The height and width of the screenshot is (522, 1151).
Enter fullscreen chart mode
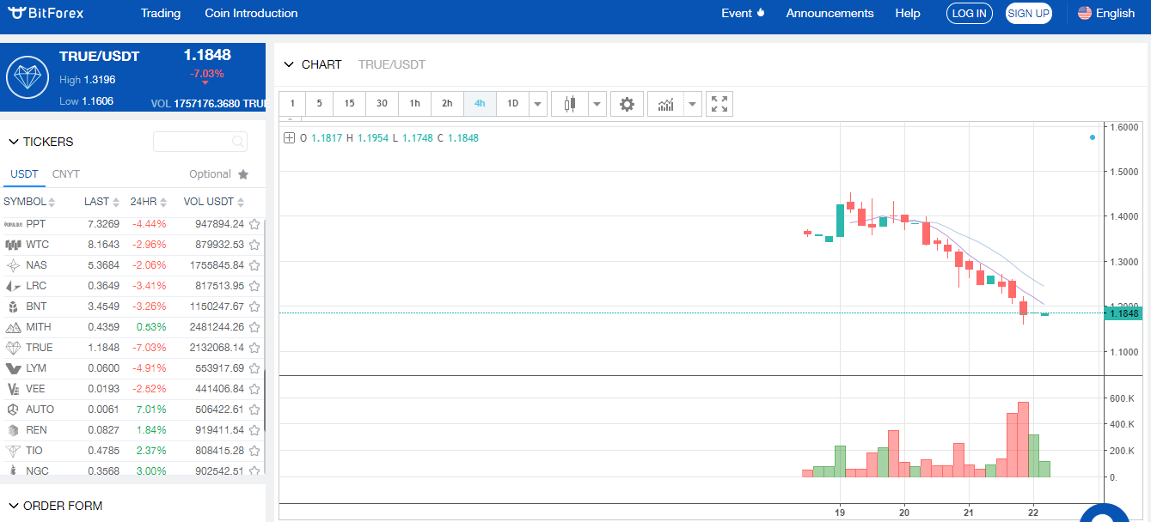719,104
